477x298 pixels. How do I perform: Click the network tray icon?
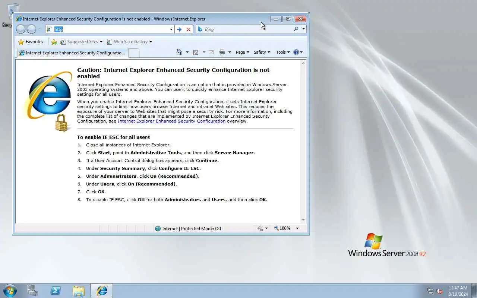pos(430,291)
